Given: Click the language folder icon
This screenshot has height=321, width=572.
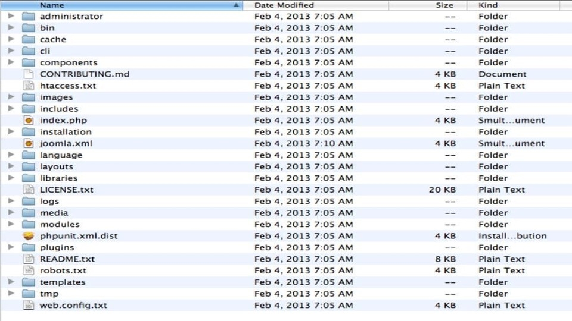Looking at the screenshot, I should click(29, 155).
